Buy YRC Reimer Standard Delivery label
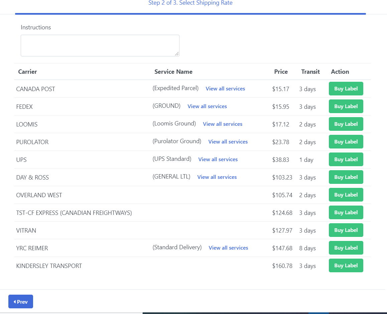This screenshot has width=387, height=314. [x=346, y=248]
